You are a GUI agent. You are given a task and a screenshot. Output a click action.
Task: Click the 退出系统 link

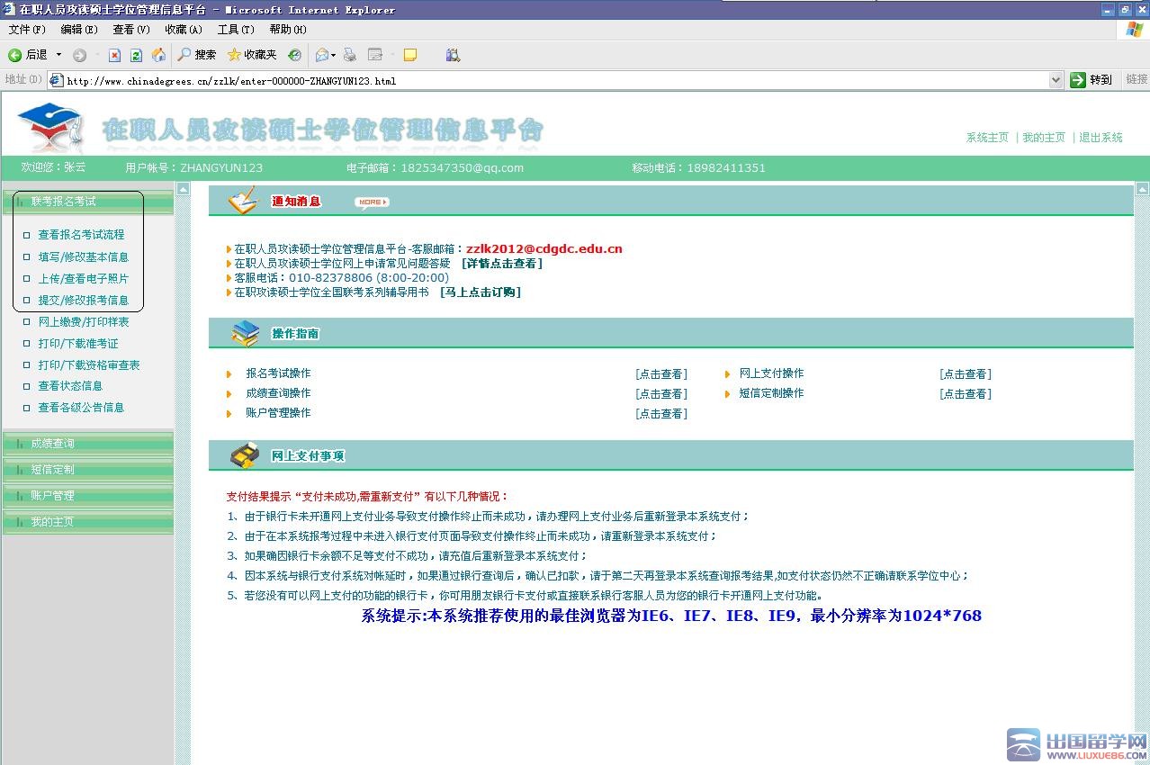pyautogui.click(x=1101, y=138)
